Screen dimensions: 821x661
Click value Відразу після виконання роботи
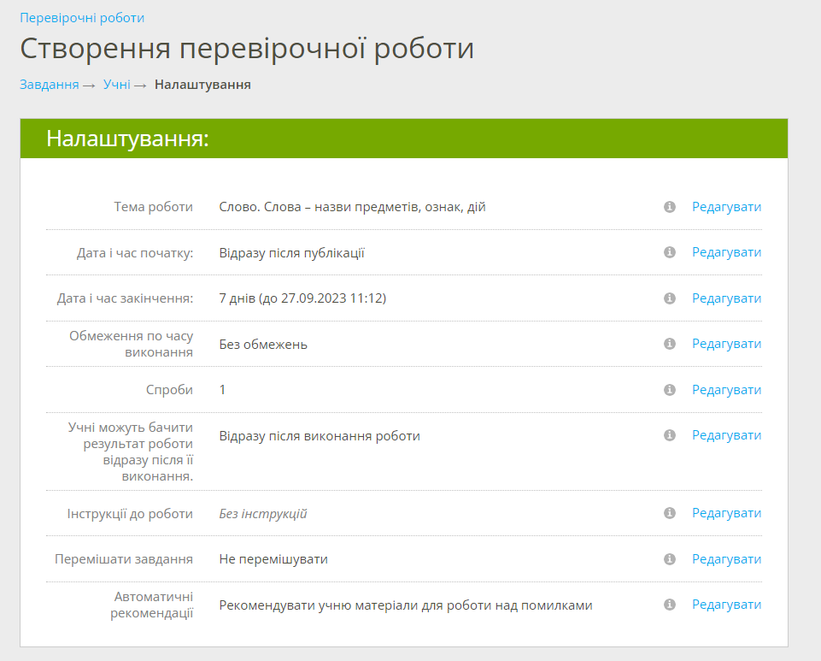point(320,436)
